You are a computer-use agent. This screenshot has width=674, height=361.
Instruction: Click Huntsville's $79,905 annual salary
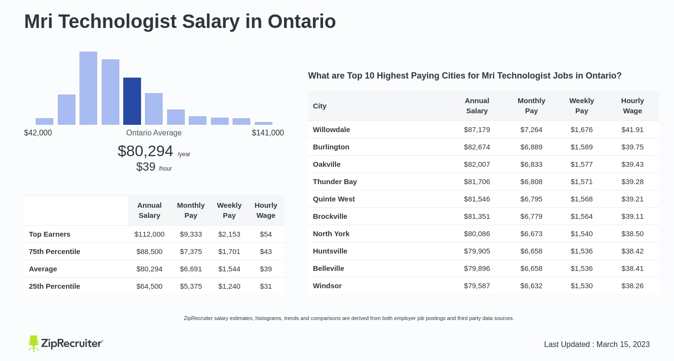(477, 251)
